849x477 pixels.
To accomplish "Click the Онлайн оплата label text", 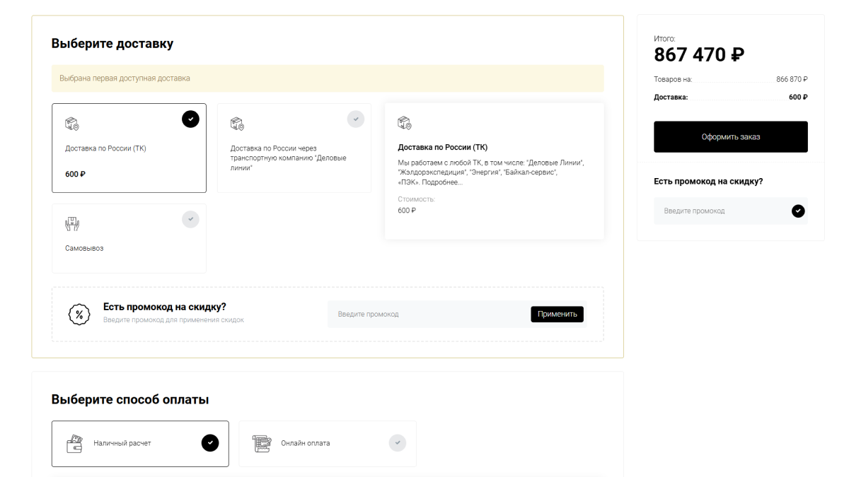I will pyautogui.click(x=306, y=443).
